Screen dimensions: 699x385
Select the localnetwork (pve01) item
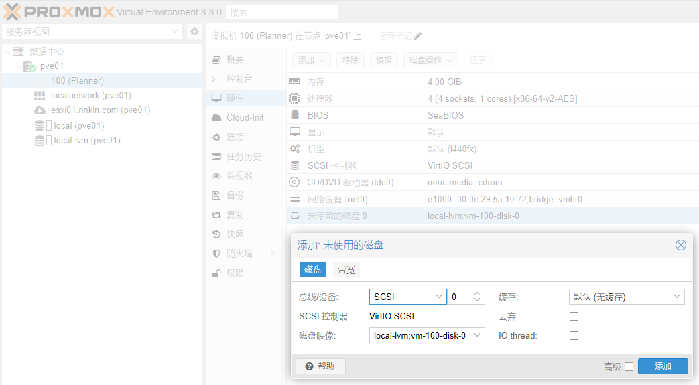[x=90, y=96]
